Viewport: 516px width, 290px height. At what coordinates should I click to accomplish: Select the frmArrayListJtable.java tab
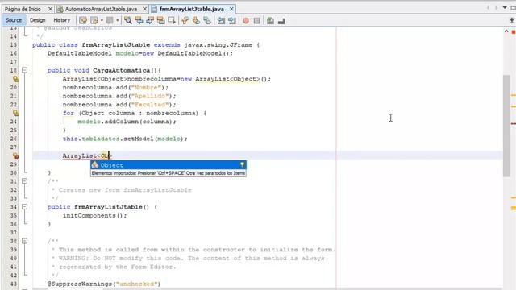tap(192, 9)
